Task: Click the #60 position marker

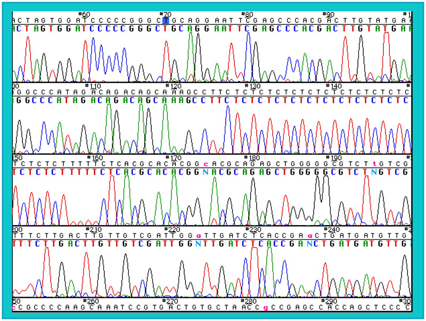Action: tap(84, 14)
